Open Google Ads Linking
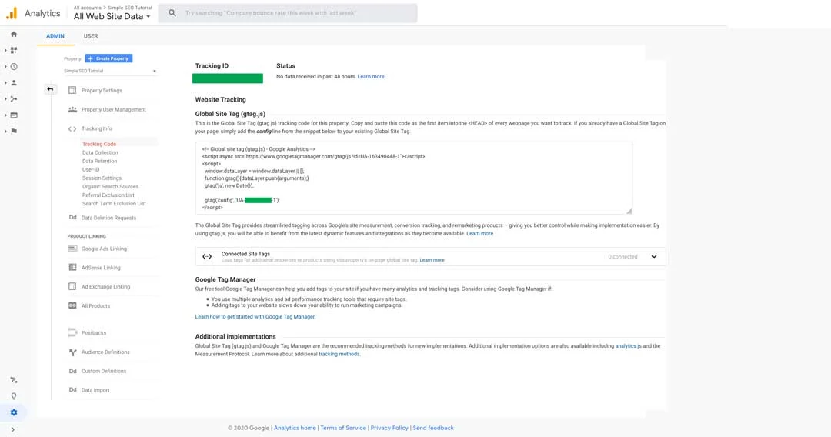The height and width of the screenshot is (437, 831). [x=104, y=249]
